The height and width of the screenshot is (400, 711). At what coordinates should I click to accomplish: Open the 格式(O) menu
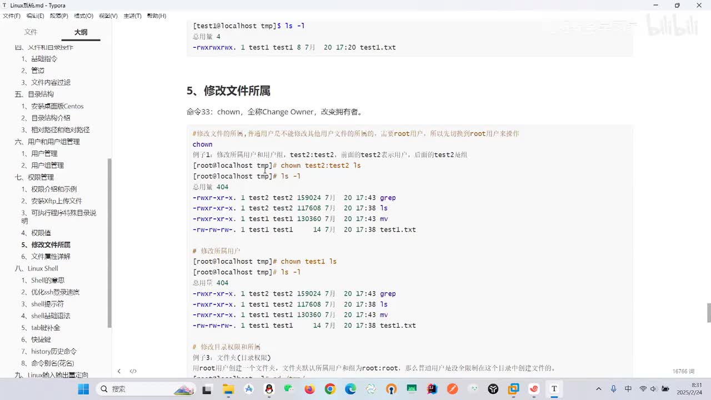coord(84,16)
